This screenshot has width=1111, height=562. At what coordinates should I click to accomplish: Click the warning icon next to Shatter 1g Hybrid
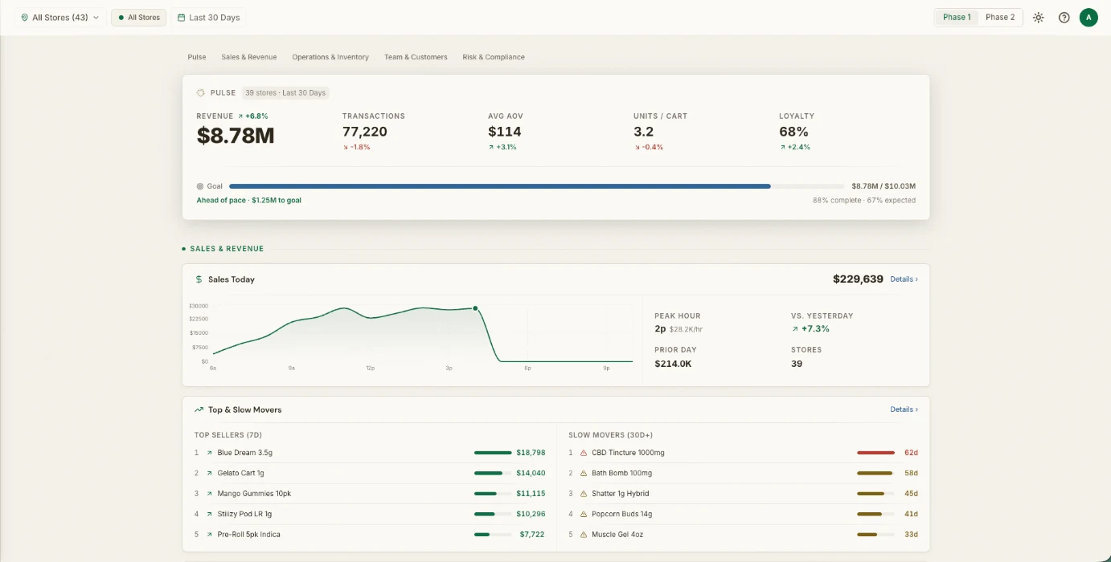(x=584, y=494)
